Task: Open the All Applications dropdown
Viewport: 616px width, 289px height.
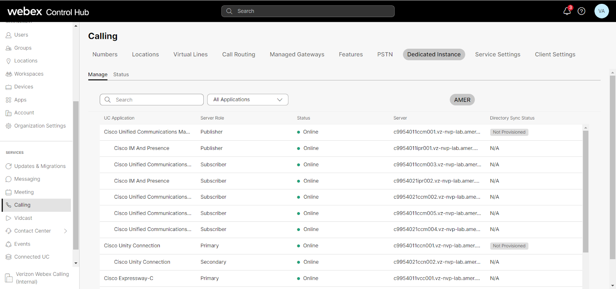Action: coord(248,100)
